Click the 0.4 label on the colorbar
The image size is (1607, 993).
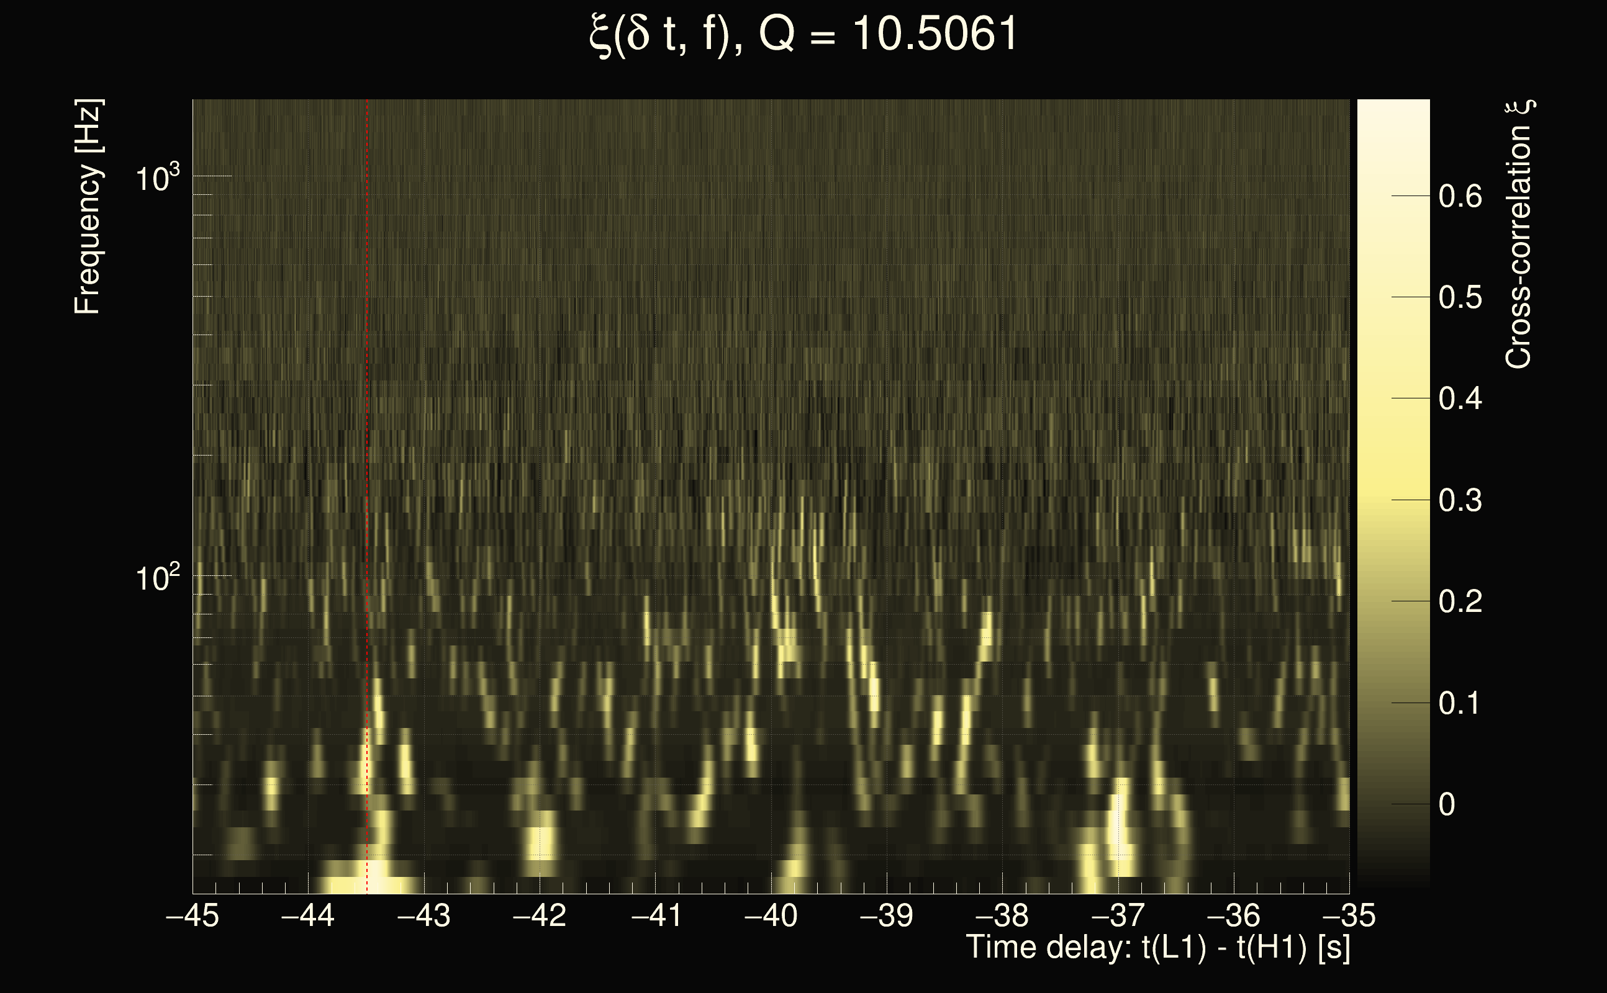point(1460,398)
